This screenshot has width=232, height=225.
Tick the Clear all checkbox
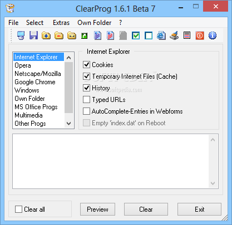coord(18,209)
